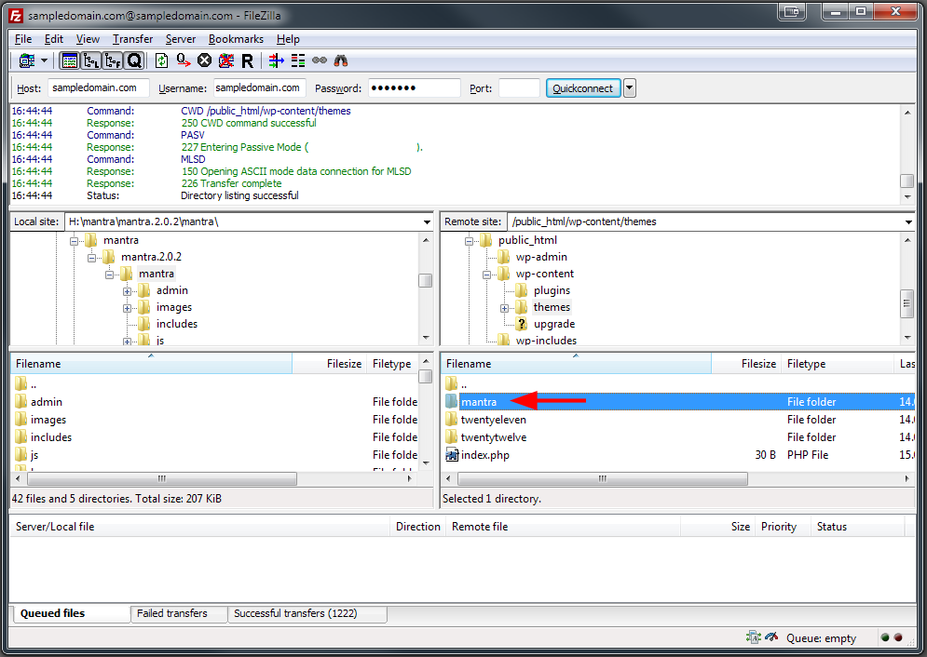The height and width of the screenshot is (657, 927).
Task: Toggle the local directory tree display
Action: tap(91, 60)
